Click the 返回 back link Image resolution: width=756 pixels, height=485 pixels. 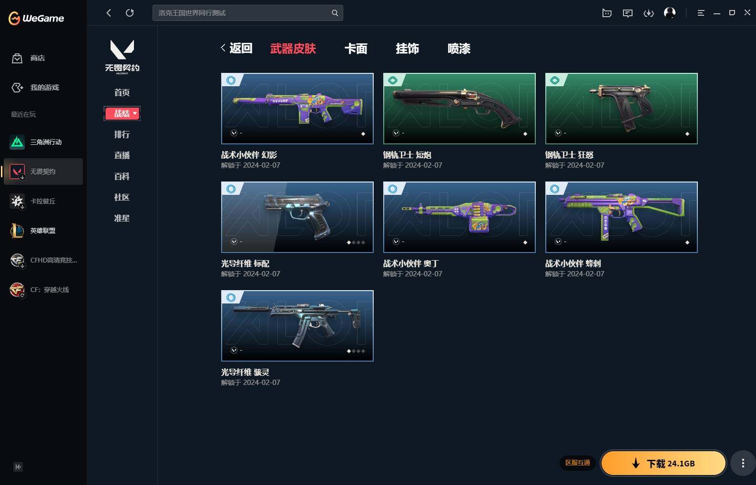click(236, 48)
